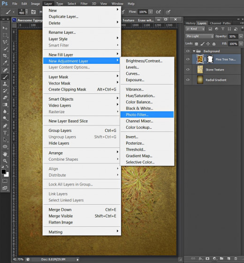This screenshot has width=244, height=263.
Task: Expand the Layer Mask submenu
Action: tap(82, 77)
